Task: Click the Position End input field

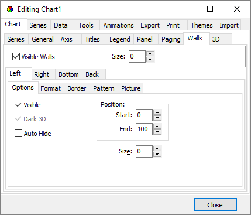Action: (x=144, y=129)
